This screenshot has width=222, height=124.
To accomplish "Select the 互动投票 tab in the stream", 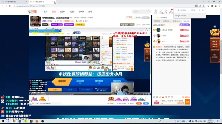I will click(x=80, y=81).
